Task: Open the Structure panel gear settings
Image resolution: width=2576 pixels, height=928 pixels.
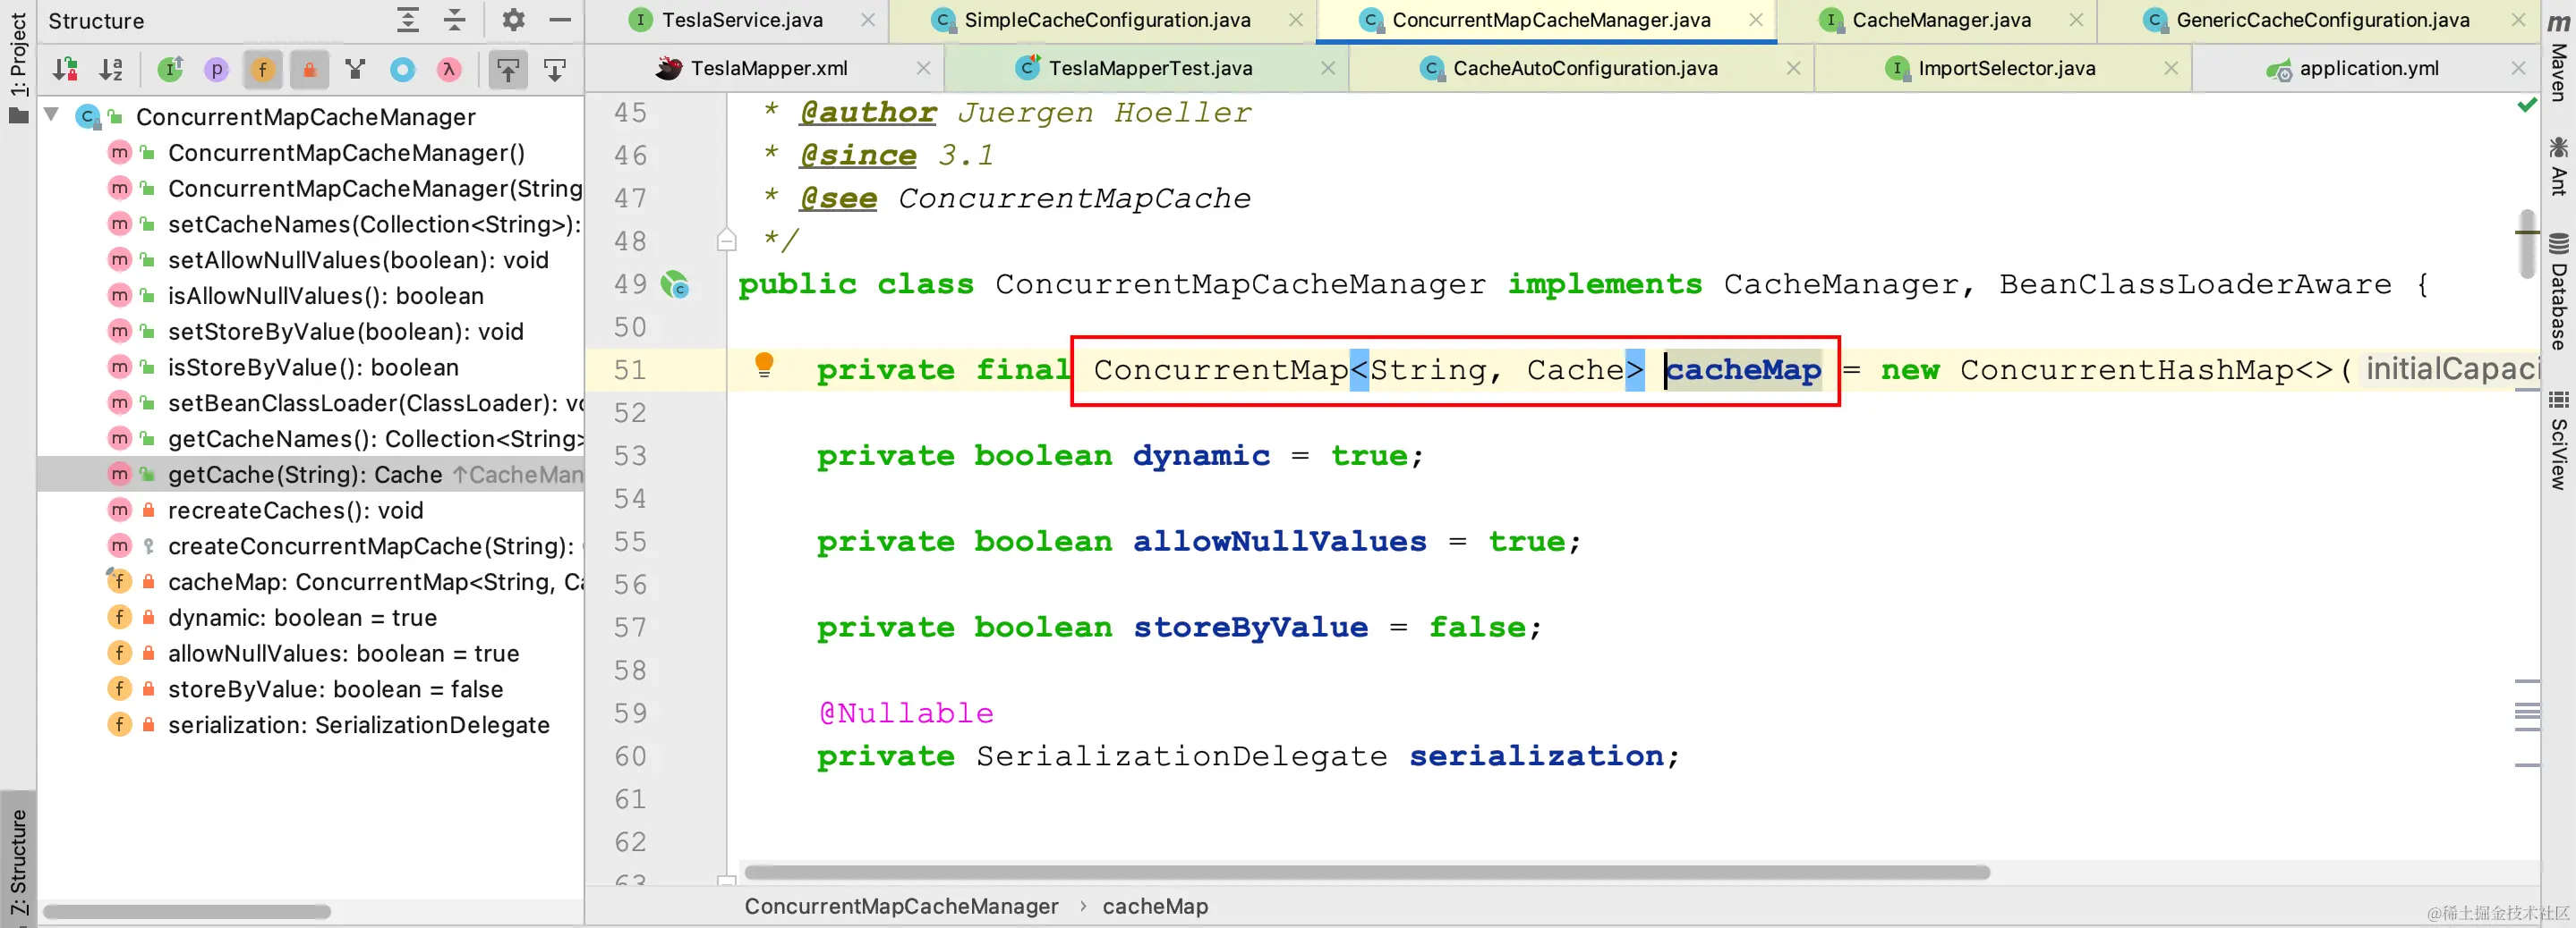Action: tap(513, 20)
